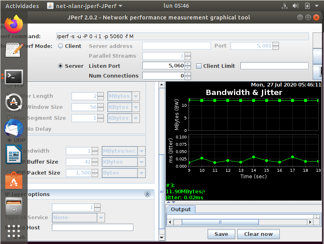
Task: Enable the Client Limit checkbox
Action: [199, 66]
